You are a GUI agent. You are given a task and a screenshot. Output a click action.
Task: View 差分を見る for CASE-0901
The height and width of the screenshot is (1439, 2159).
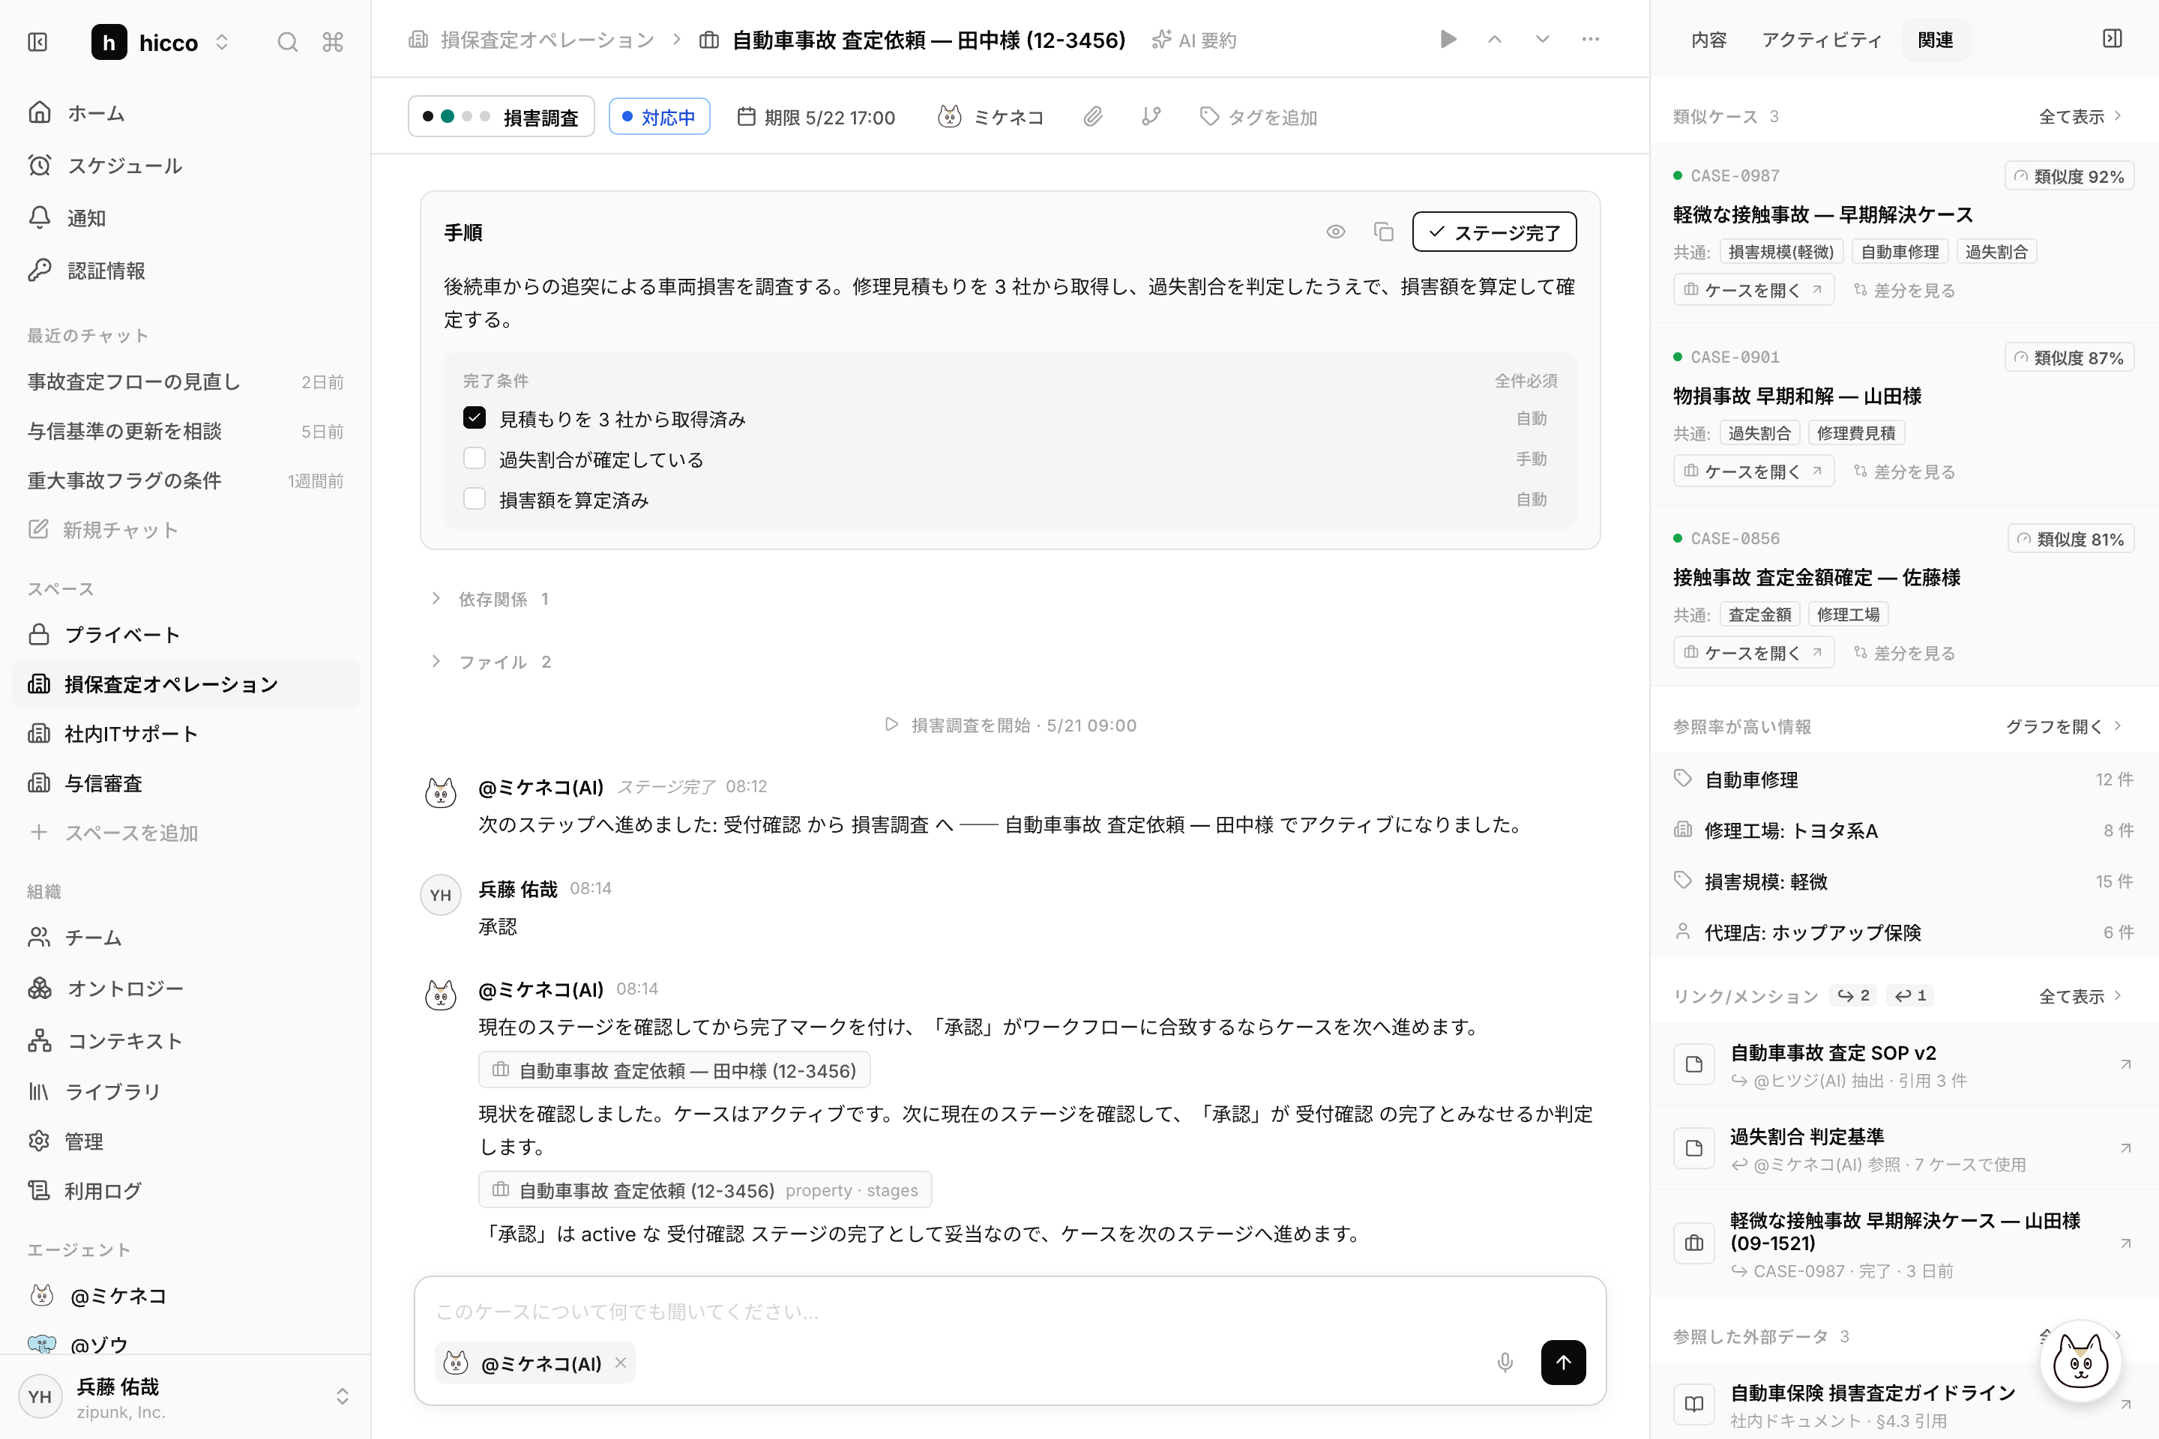point(1905,471)
